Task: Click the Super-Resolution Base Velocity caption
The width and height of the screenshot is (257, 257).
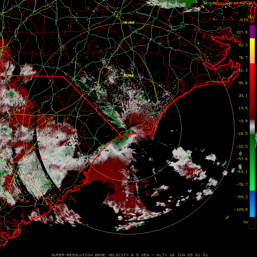Action: (x=130, y=255)
